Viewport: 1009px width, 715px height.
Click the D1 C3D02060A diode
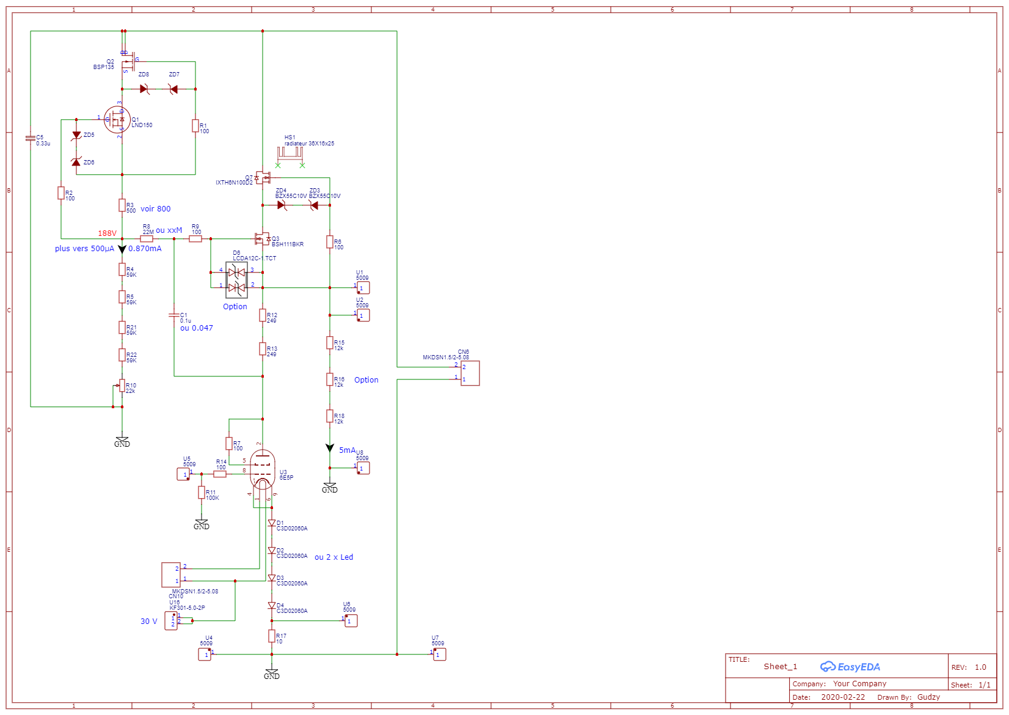tap(272, 523)
